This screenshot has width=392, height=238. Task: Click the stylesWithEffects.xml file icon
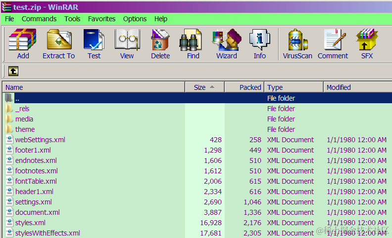(9, 233)
